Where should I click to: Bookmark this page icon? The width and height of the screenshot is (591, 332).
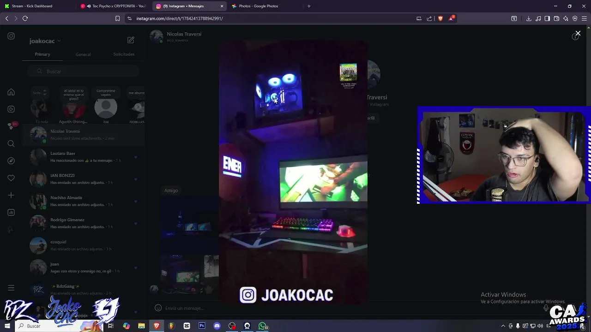(x=117, y=18)
